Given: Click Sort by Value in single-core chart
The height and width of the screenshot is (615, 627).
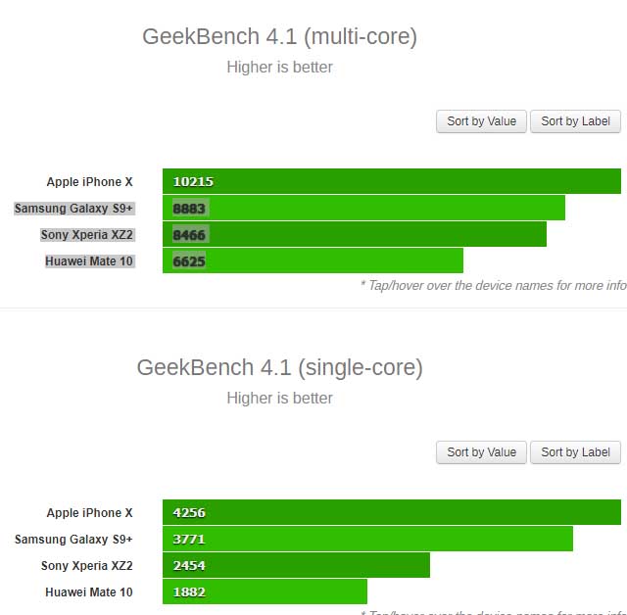Looking at the screenshot, I should [x=481, y=452].
